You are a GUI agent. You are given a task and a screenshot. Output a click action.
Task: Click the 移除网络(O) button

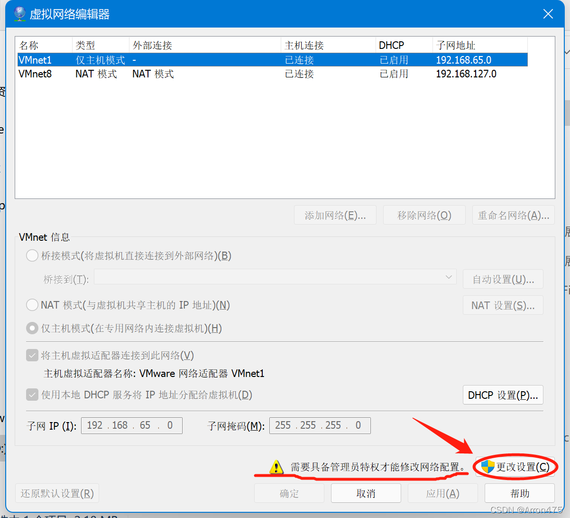424,216
